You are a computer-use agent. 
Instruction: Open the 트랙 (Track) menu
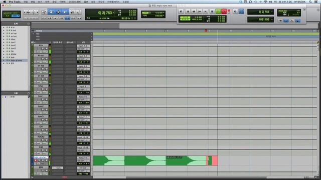pos(47,1)
